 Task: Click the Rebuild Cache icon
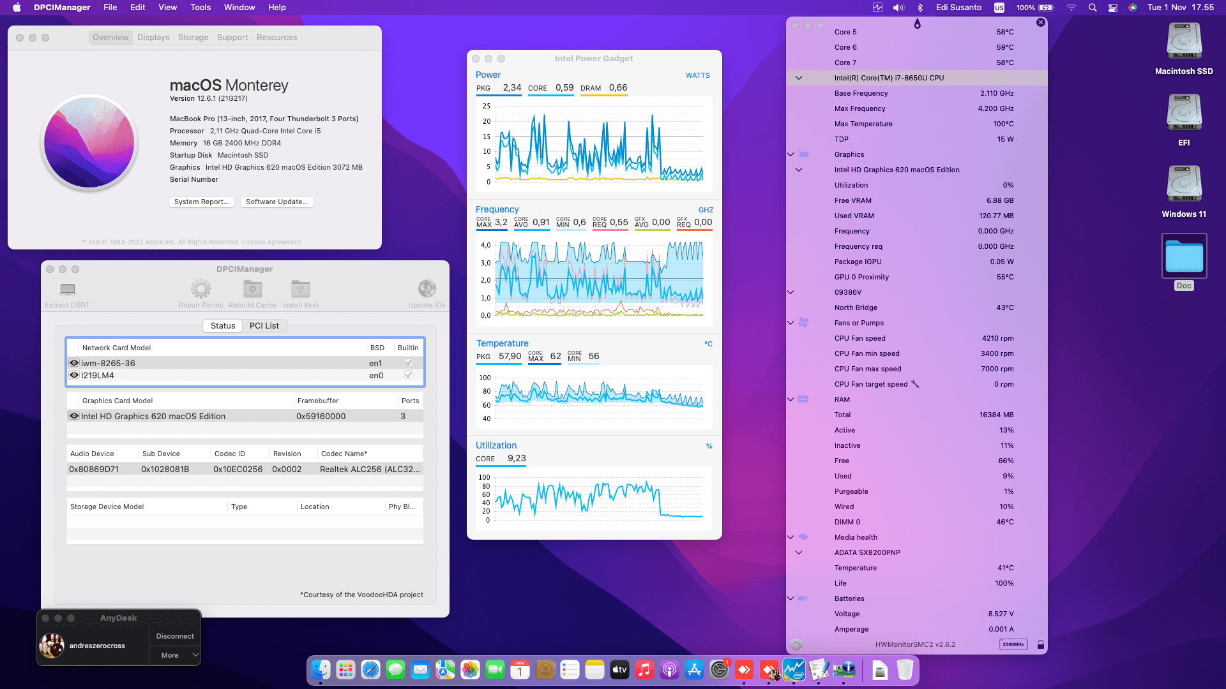(252, 290)
